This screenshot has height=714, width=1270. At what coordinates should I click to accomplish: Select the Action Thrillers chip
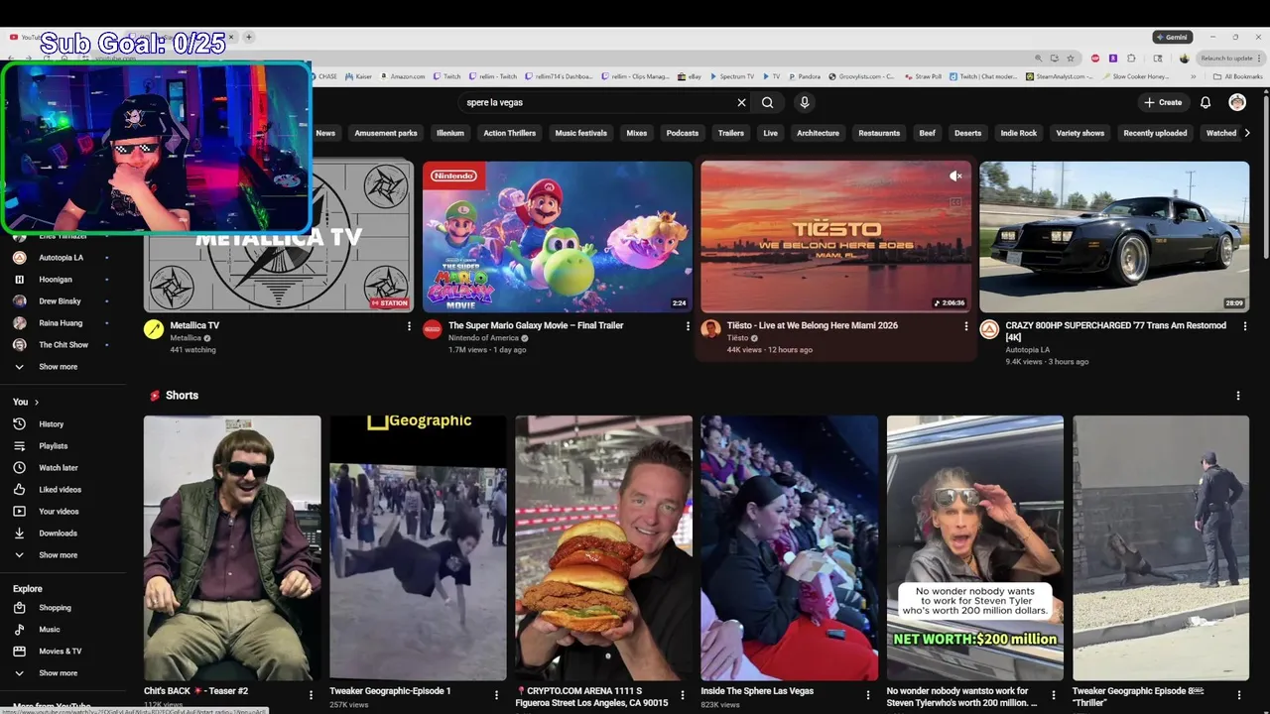(x=509, y=133)
